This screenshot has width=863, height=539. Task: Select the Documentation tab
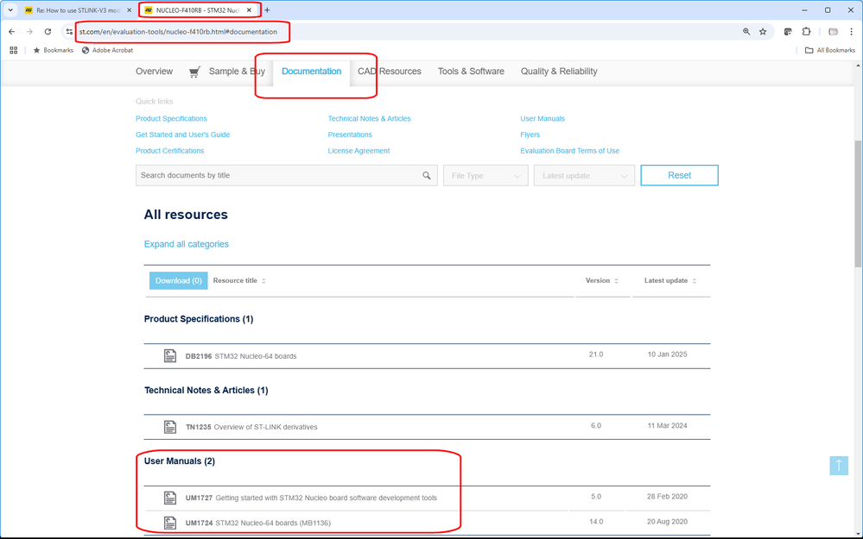tap(312, 72)
